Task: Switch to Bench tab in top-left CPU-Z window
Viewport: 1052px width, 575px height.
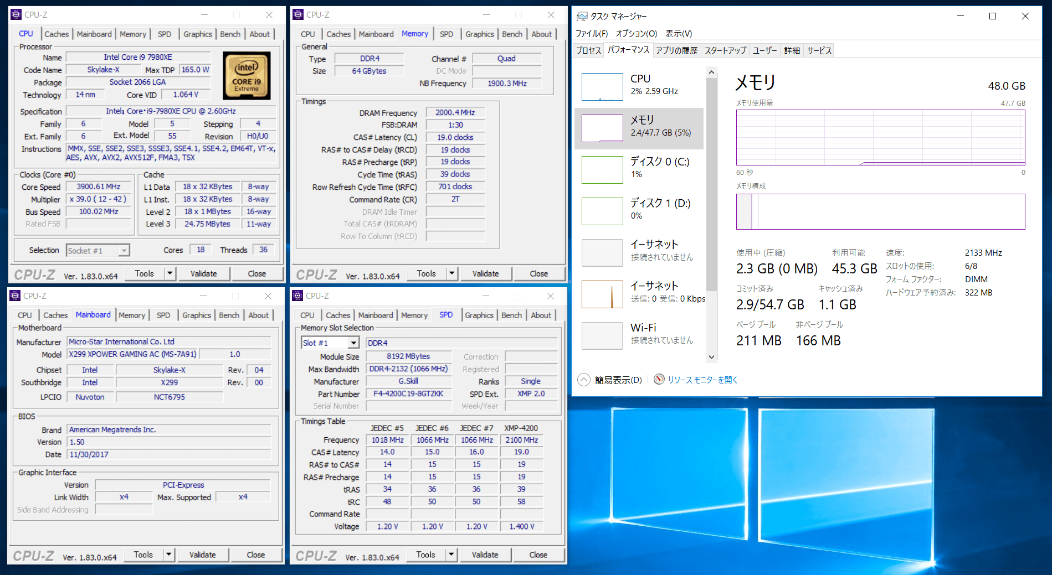Action: 230,34
